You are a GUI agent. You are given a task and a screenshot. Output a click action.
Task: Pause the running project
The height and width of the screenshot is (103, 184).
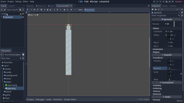click(157, 2)
